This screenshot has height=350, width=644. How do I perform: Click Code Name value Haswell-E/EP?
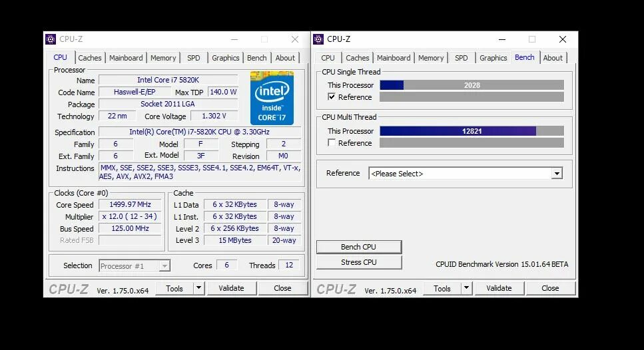pyautogui.click(x=135, y=92)
